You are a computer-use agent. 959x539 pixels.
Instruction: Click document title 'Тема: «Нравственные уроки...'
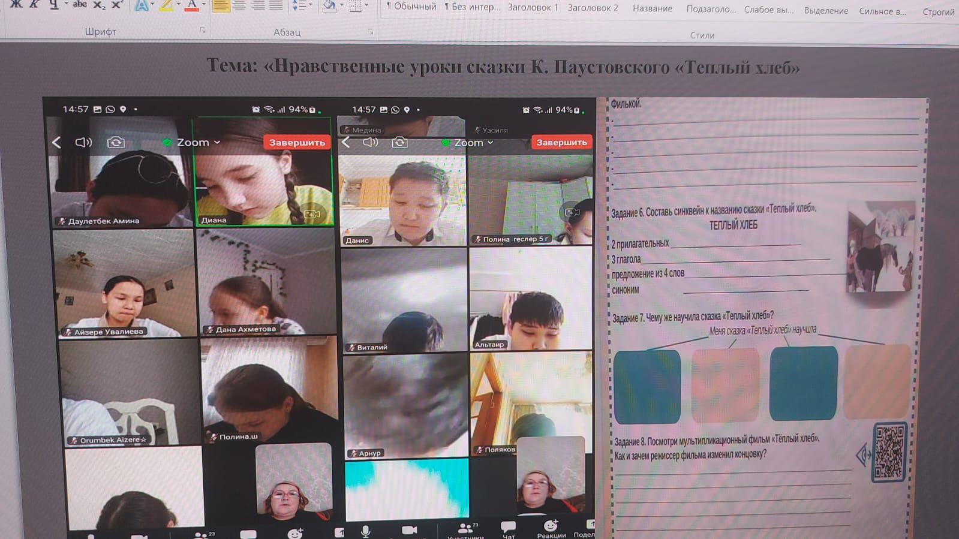[x=503, y=66]
